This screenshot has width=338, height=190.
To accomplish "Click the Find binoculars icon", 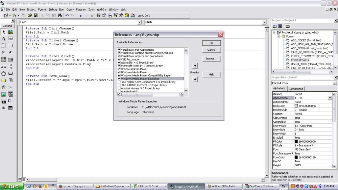I will tap(60, 16).
